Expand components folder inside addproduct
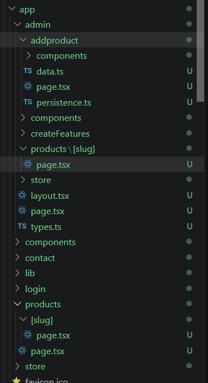This screenshot has height=383, width=208. 29,55
